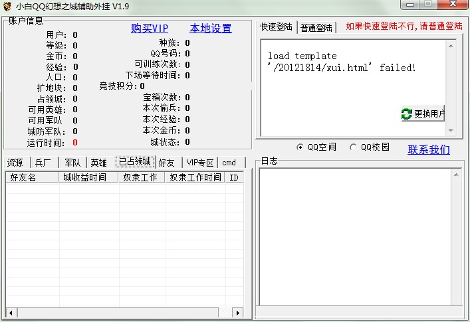Click inside the 日志 log text area
Screen dimensions: 470x322
[x=356, y=237]
